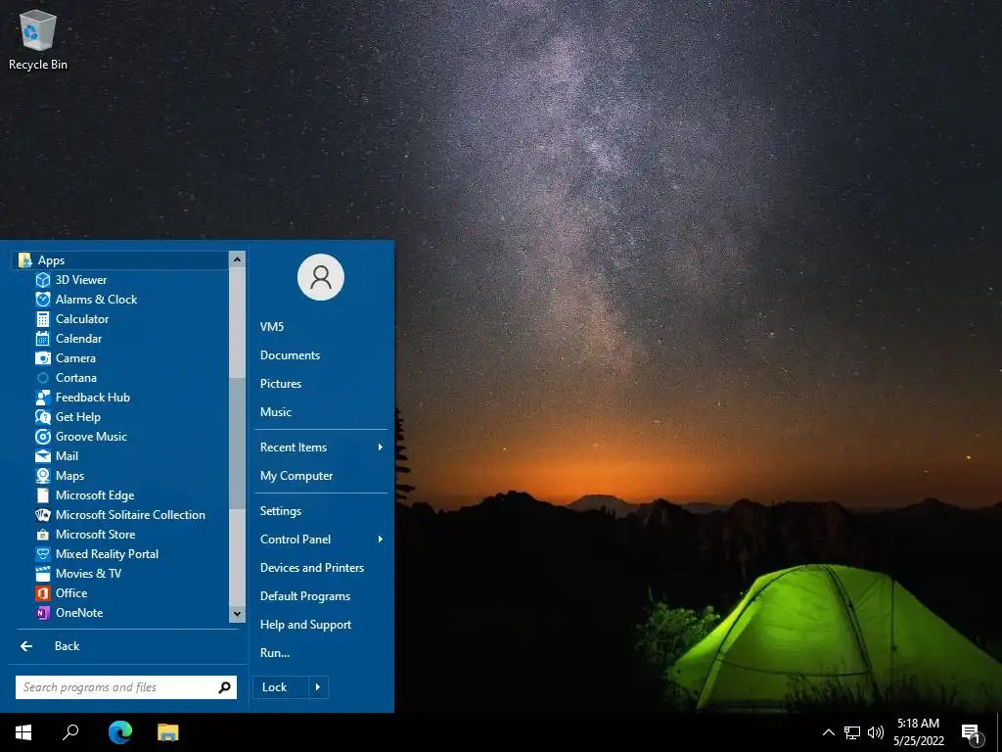The height and width of the screenshot is (752, 1002).
Task: Open the Microsoft Store icon
Action: point(43,535)
